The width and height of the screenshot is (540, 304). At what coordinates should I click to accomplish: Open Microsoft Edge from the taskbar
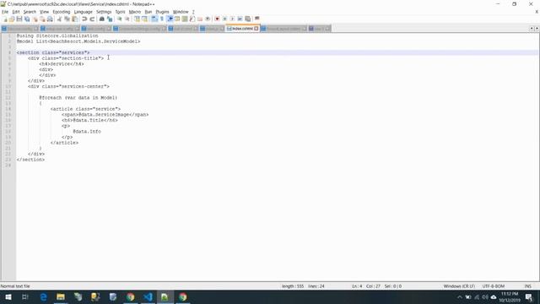[43, 297]
